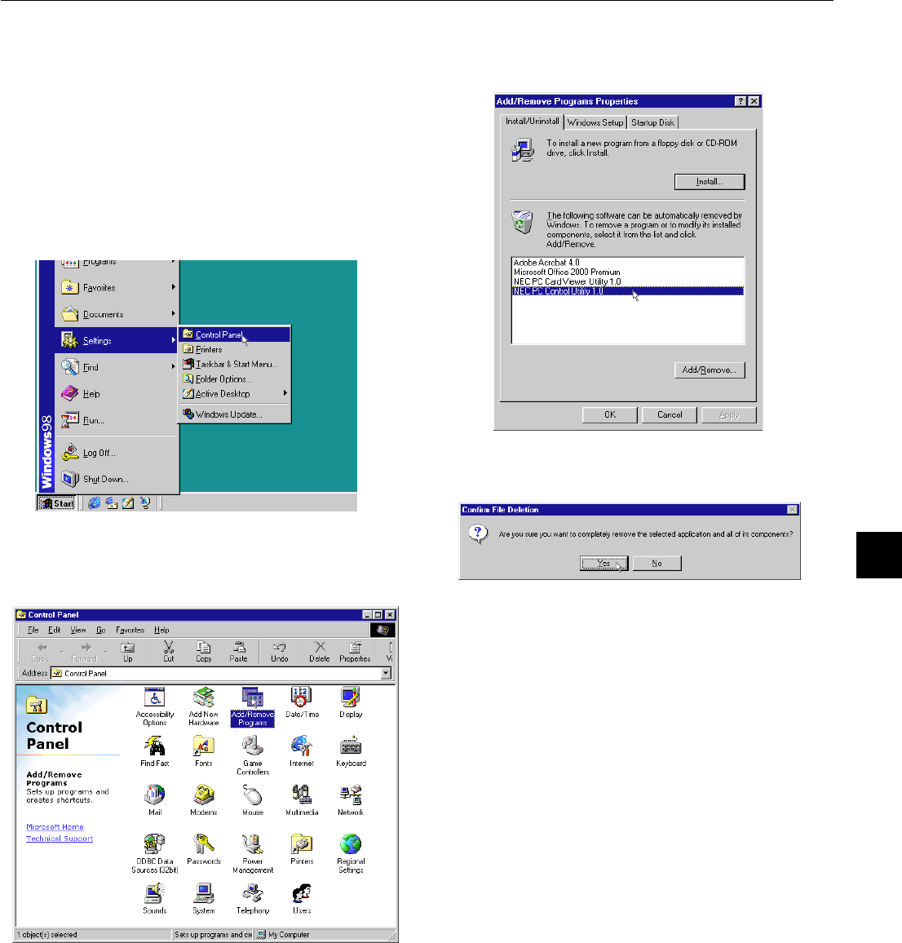Open the System applet icon
The width and height of the screenshot is (902, 943).
tap(204, 898)
